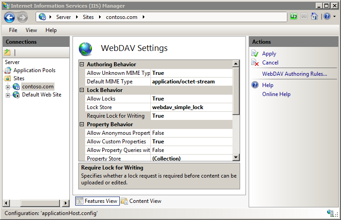Click the connect icon in Connections toolbar
This screenshot has height=220, width=341.
coord(8,52)
